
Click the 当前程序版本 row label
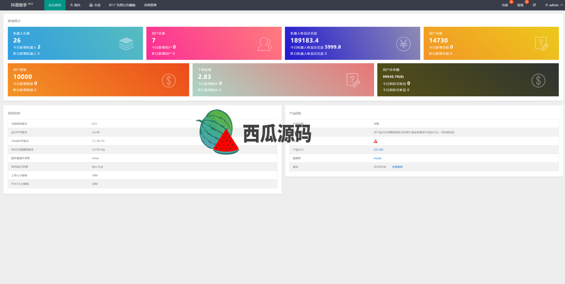pyautogui.click(x=19, y=124)
